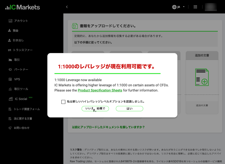The width and height of the screenshot is (225, 164).
Task: Click the NEW badge next to IC Social
Action: [x=31, y=98]
